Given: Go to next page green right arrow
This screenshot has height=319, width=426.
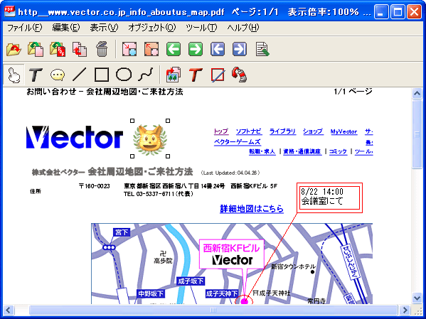Looking at the screenshot, I should click(196, 49).
